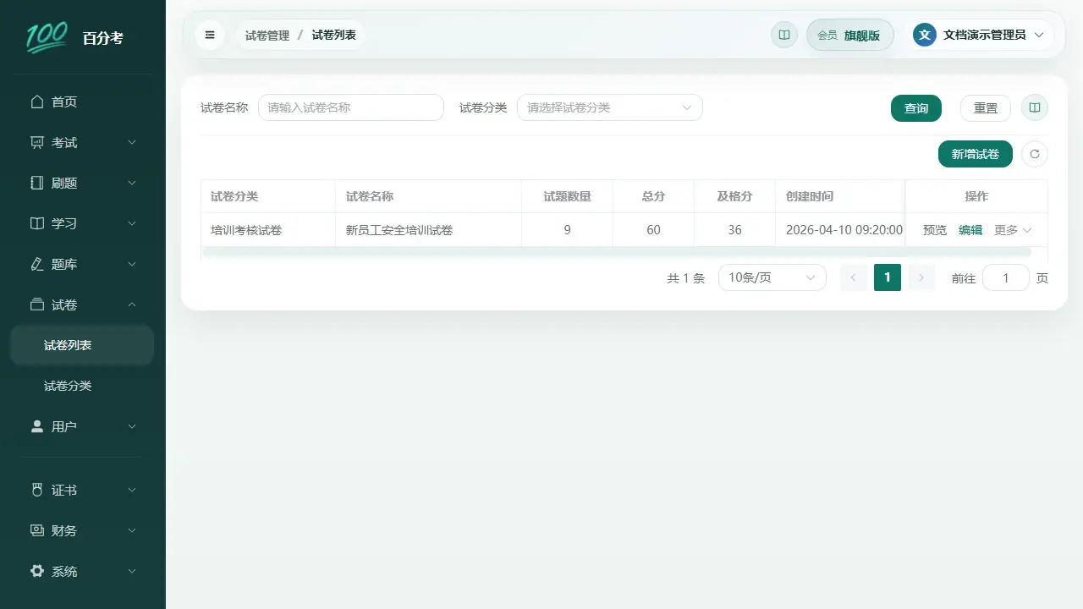Click the 文 user avatar icon

(x=925, y=35)
